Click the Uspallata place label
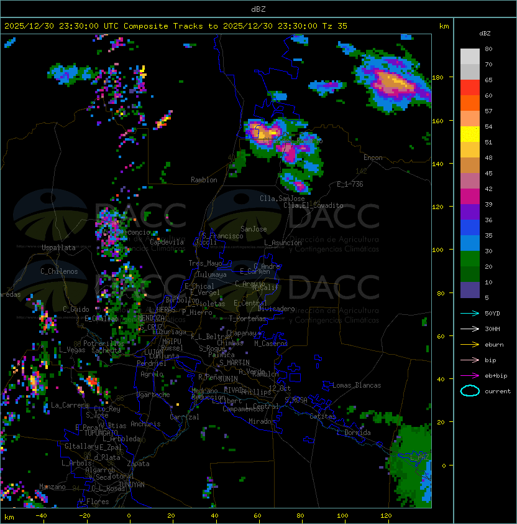 [58, 248]
